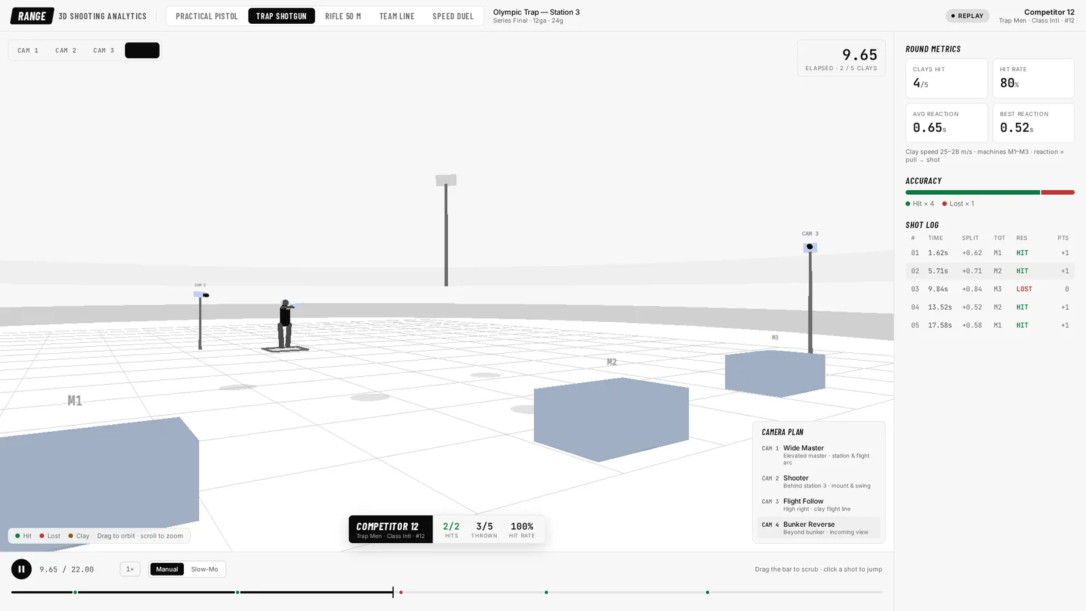Open the RANGE logo home
This screenshot has height=611, width=1086.
32,16
